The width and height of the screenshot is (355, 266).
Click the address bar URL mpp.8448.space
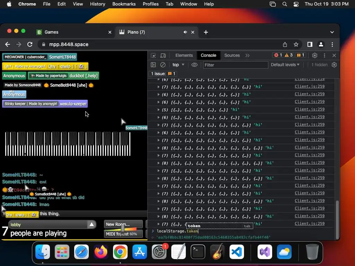pyautogui.click(x=69, y=44)
